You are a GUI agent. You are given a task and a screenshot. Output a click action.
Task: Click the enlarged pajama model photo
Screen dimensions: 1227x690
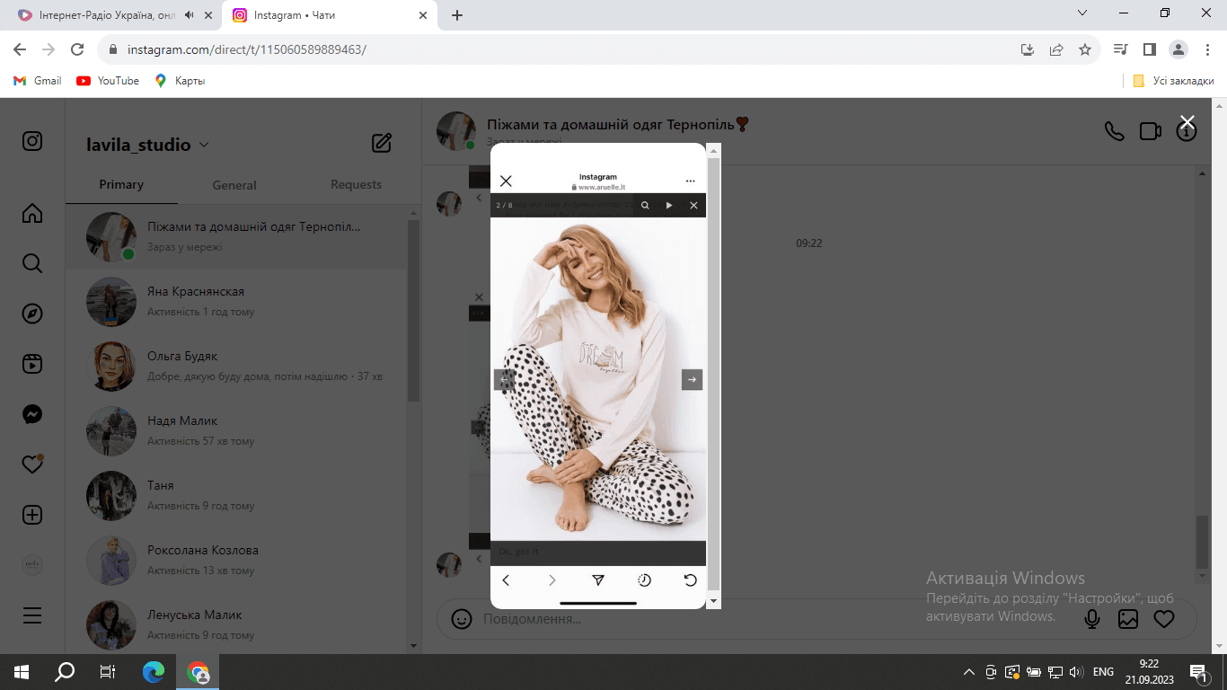pos(598,379)
